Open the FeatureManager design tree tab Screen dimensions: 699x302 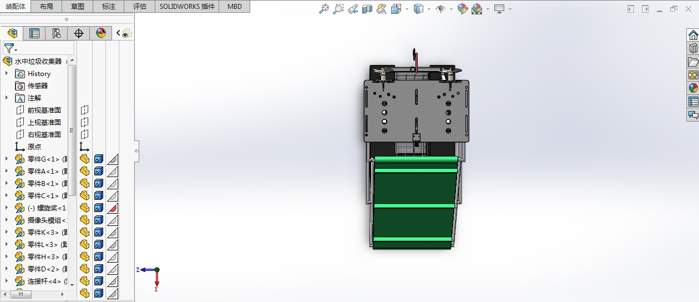pyautogui.click(x=12, y=33)
